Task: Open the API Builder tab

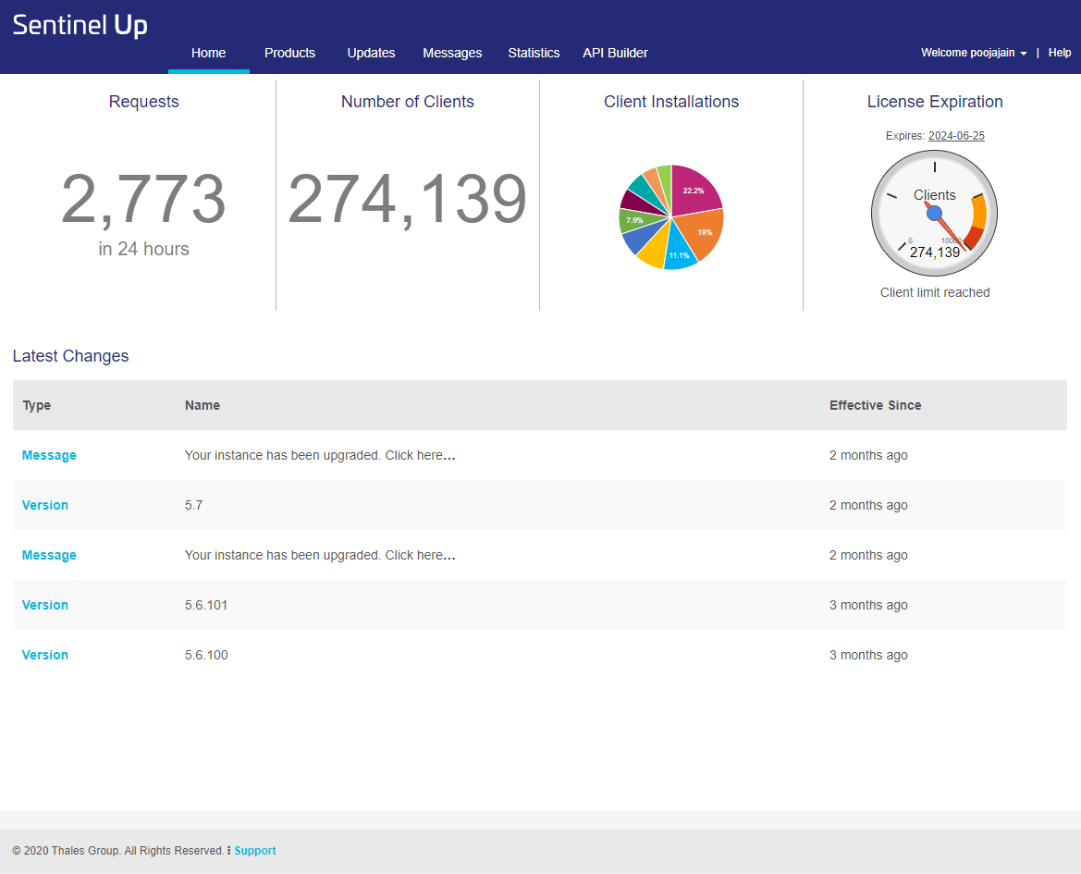Action: pos(615,53)
